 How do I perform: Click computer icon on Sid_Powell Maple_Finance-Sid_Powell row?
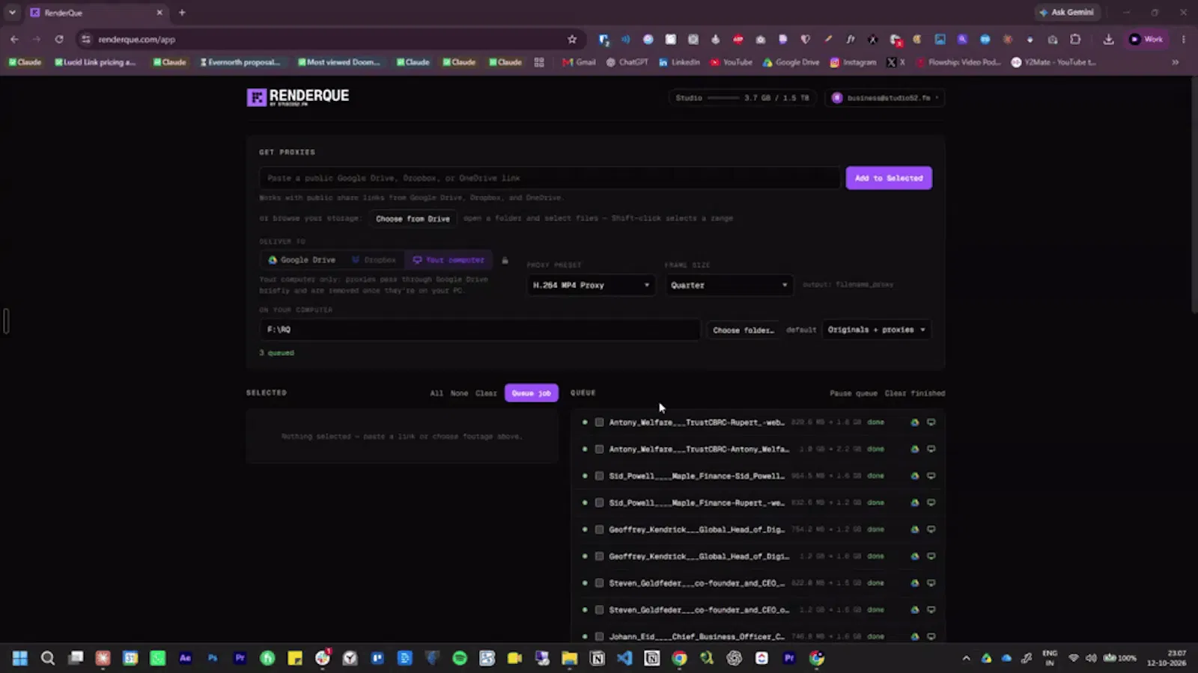click(931, 476)
